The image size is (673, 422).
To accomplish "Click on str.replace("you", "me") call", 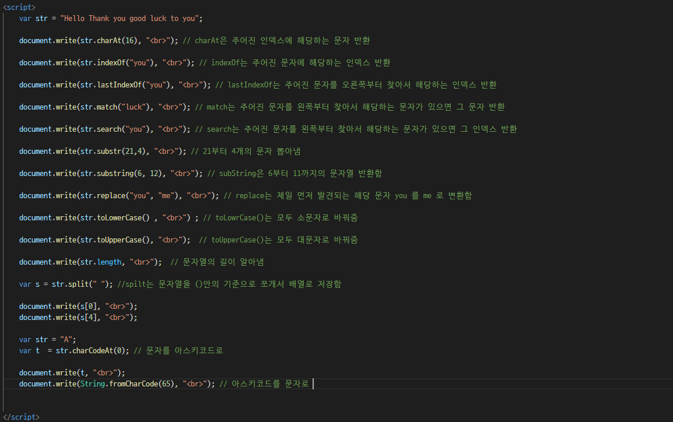I will [x=129, y=196].
